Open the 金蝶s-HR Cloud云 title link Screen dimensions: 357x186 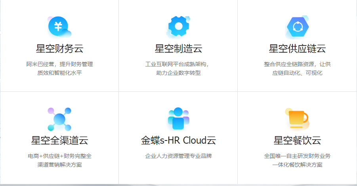coord(178,140)
